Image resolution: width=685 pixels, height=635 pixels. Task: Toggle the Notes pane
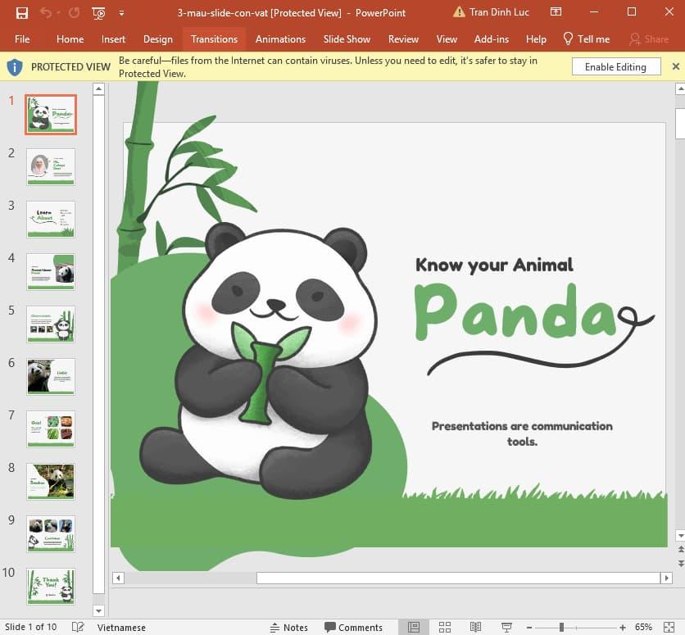288,627
